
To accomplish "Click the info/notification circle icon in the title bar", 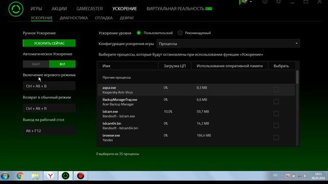I will pyautogui.click(x=265, y=2).
